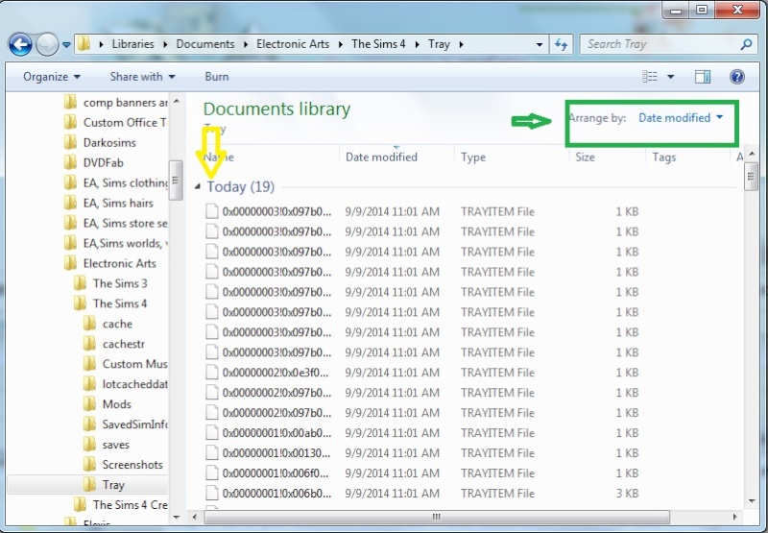Open the Share with menu

tap(142, 77)
